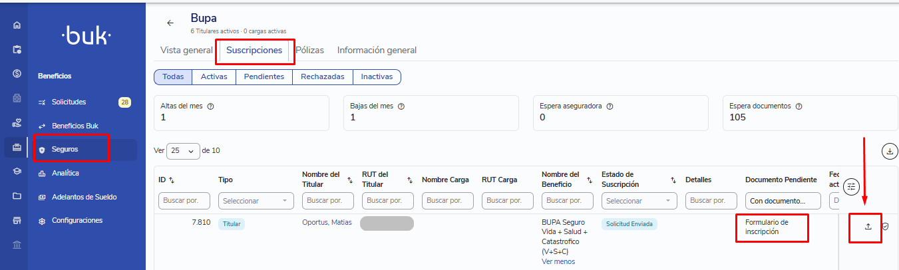
Task: Open the Documento Pendiente 'Con documento...' filter
Action: point(783,200)
